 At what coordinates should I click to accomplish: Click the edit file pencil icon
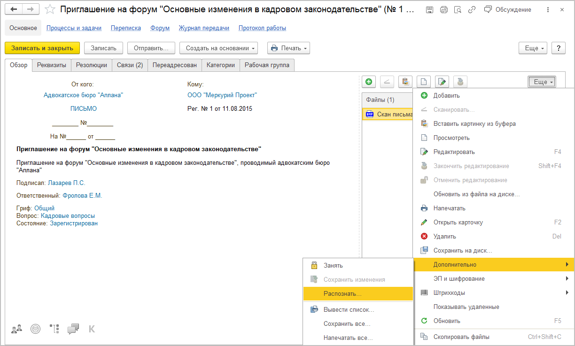pyautogui.click(x=442, y=82)
